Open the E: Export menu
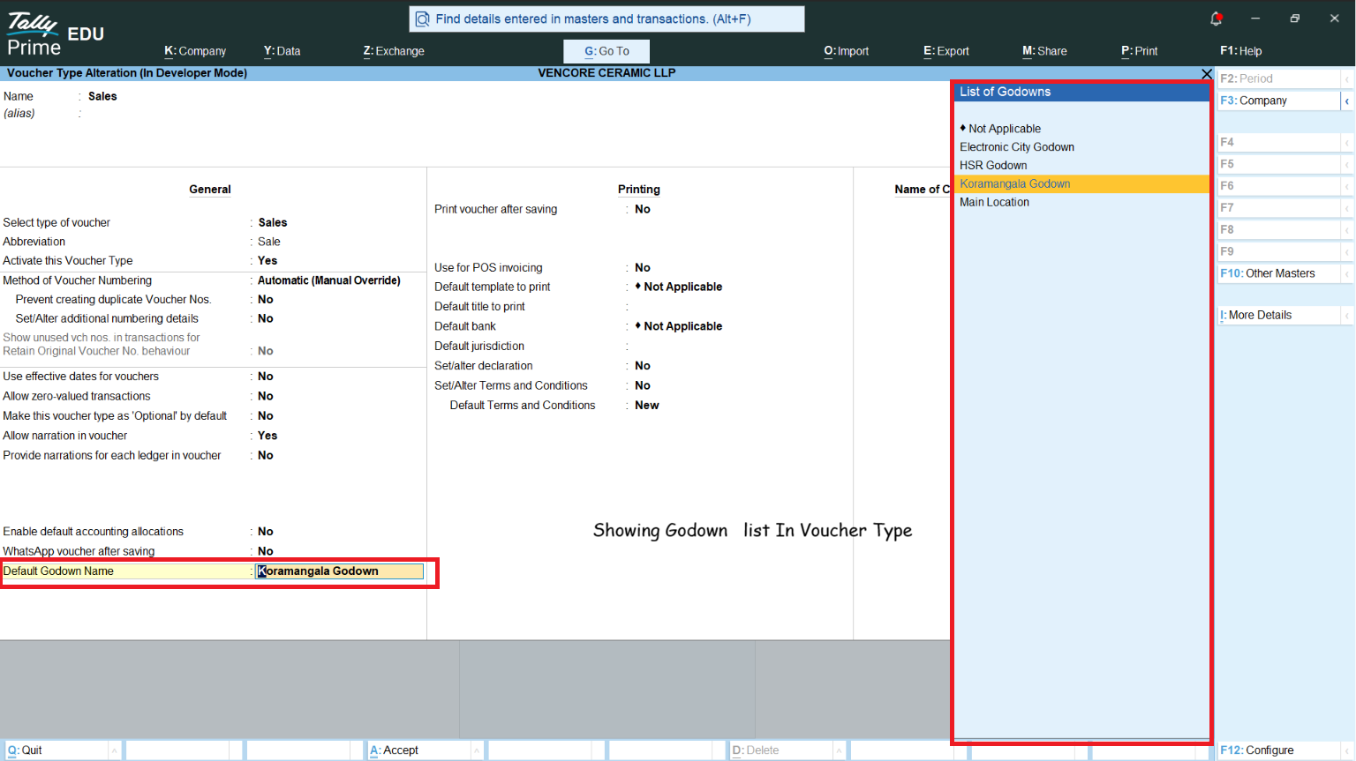The width and height of the screenshot is (1356, 761). click(x=946, y=51)
